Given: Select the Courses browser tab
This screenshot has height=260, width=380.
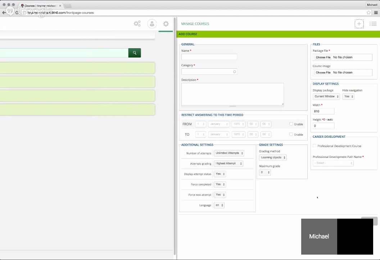Looking at the screenshot, I should [x=40, y=5].
